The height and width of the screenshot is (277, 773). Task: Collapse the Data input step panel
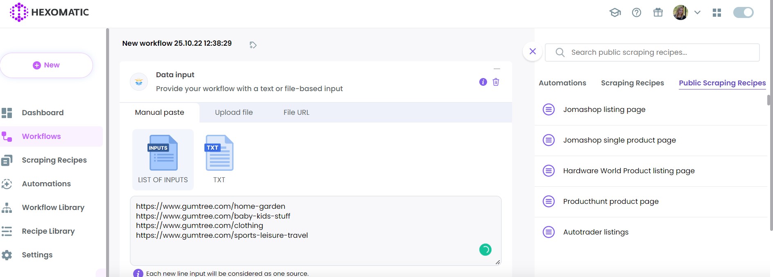click(x=497, y=69)
